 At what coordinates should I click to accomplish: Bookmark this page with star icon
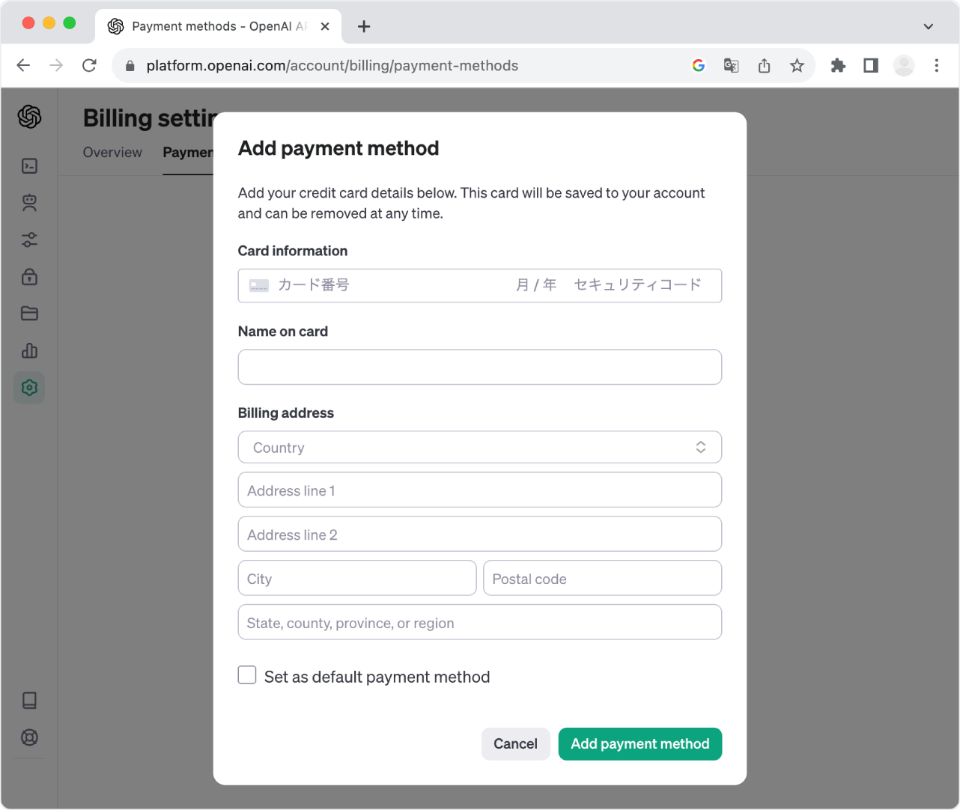pos(797,66)
